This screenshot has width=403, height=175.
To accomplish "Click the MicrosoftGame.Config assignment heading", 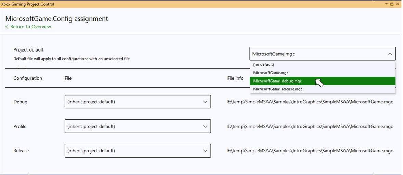I will coord(56,19).
